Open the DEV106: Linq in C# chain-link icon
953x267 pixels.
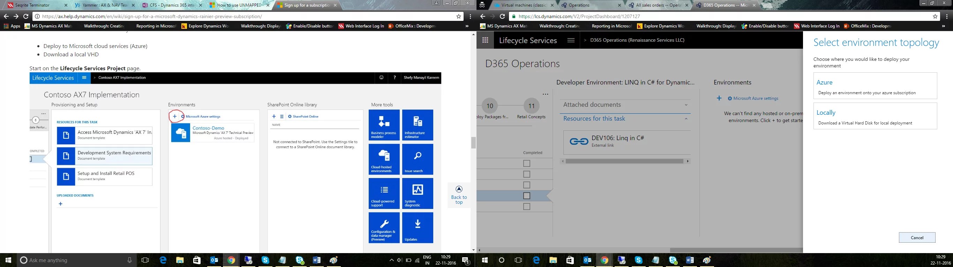[579, 141]
